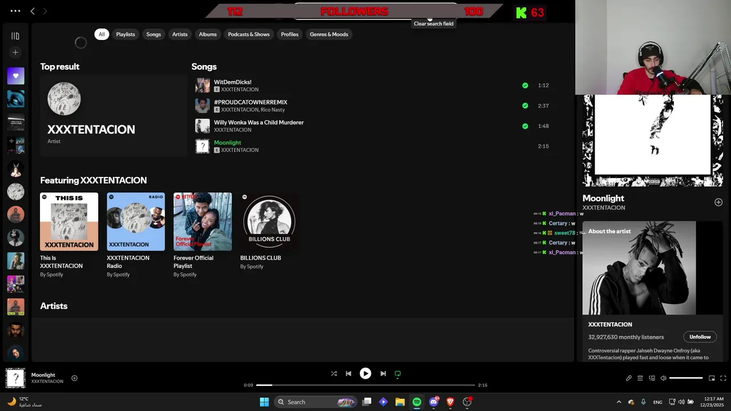Open the Songs section heading

[204, 67]
